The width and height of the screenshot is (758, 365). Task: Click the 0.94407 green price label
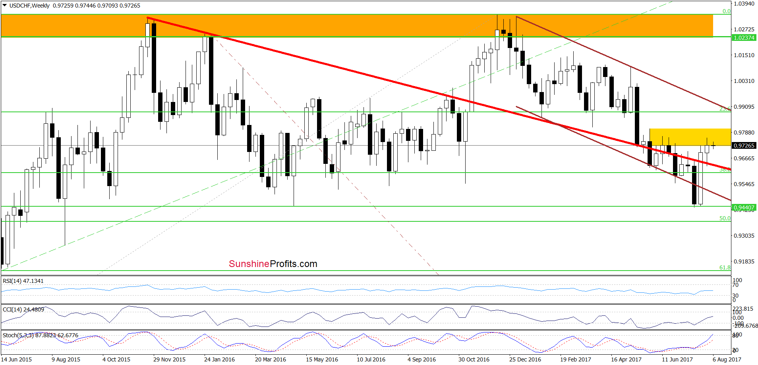(744, 207)
